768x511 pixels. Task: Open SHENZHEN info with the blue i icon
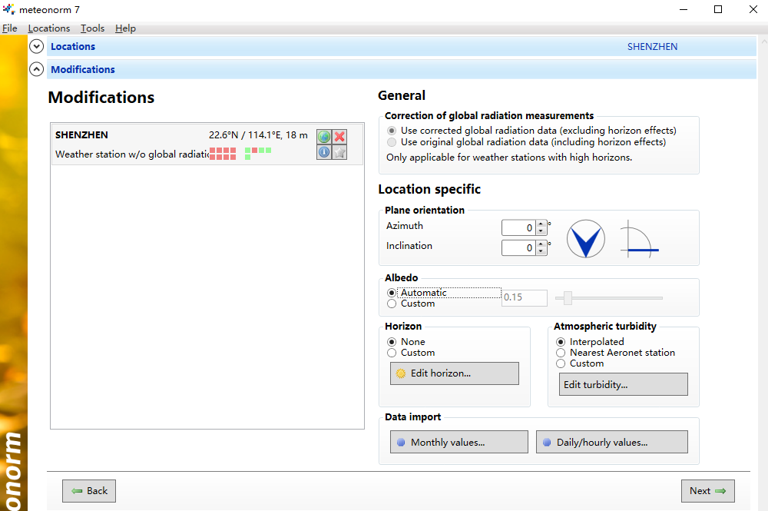(324, 152)
